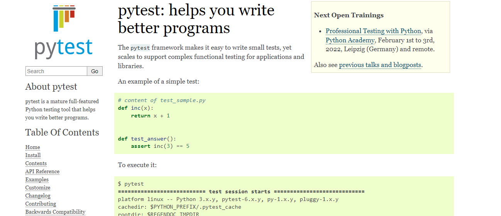
Task: Click the Go search button
Action: (x=95, y=71)
